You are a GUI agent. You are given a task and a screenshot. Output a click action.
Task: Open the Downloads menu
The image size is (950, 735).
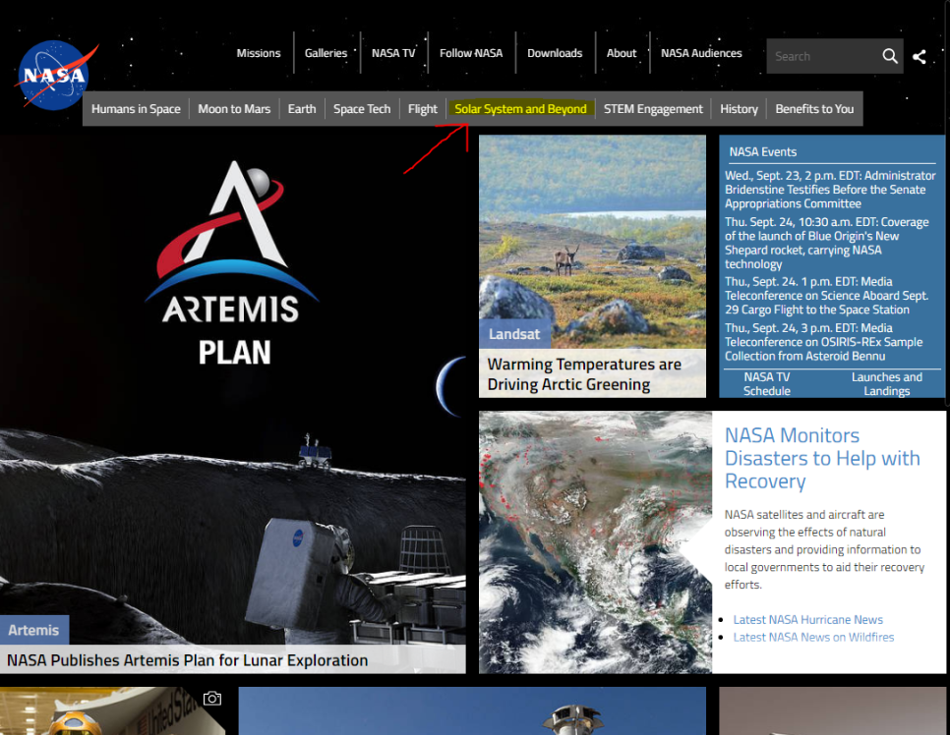(555, 53)
